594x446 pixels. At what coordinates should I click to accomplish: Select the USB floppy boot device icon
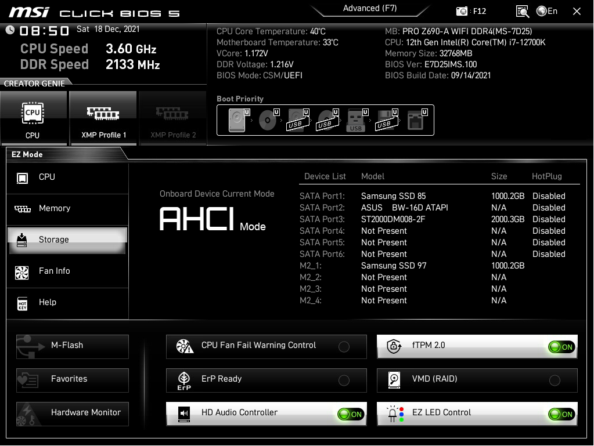coord(387,120)
